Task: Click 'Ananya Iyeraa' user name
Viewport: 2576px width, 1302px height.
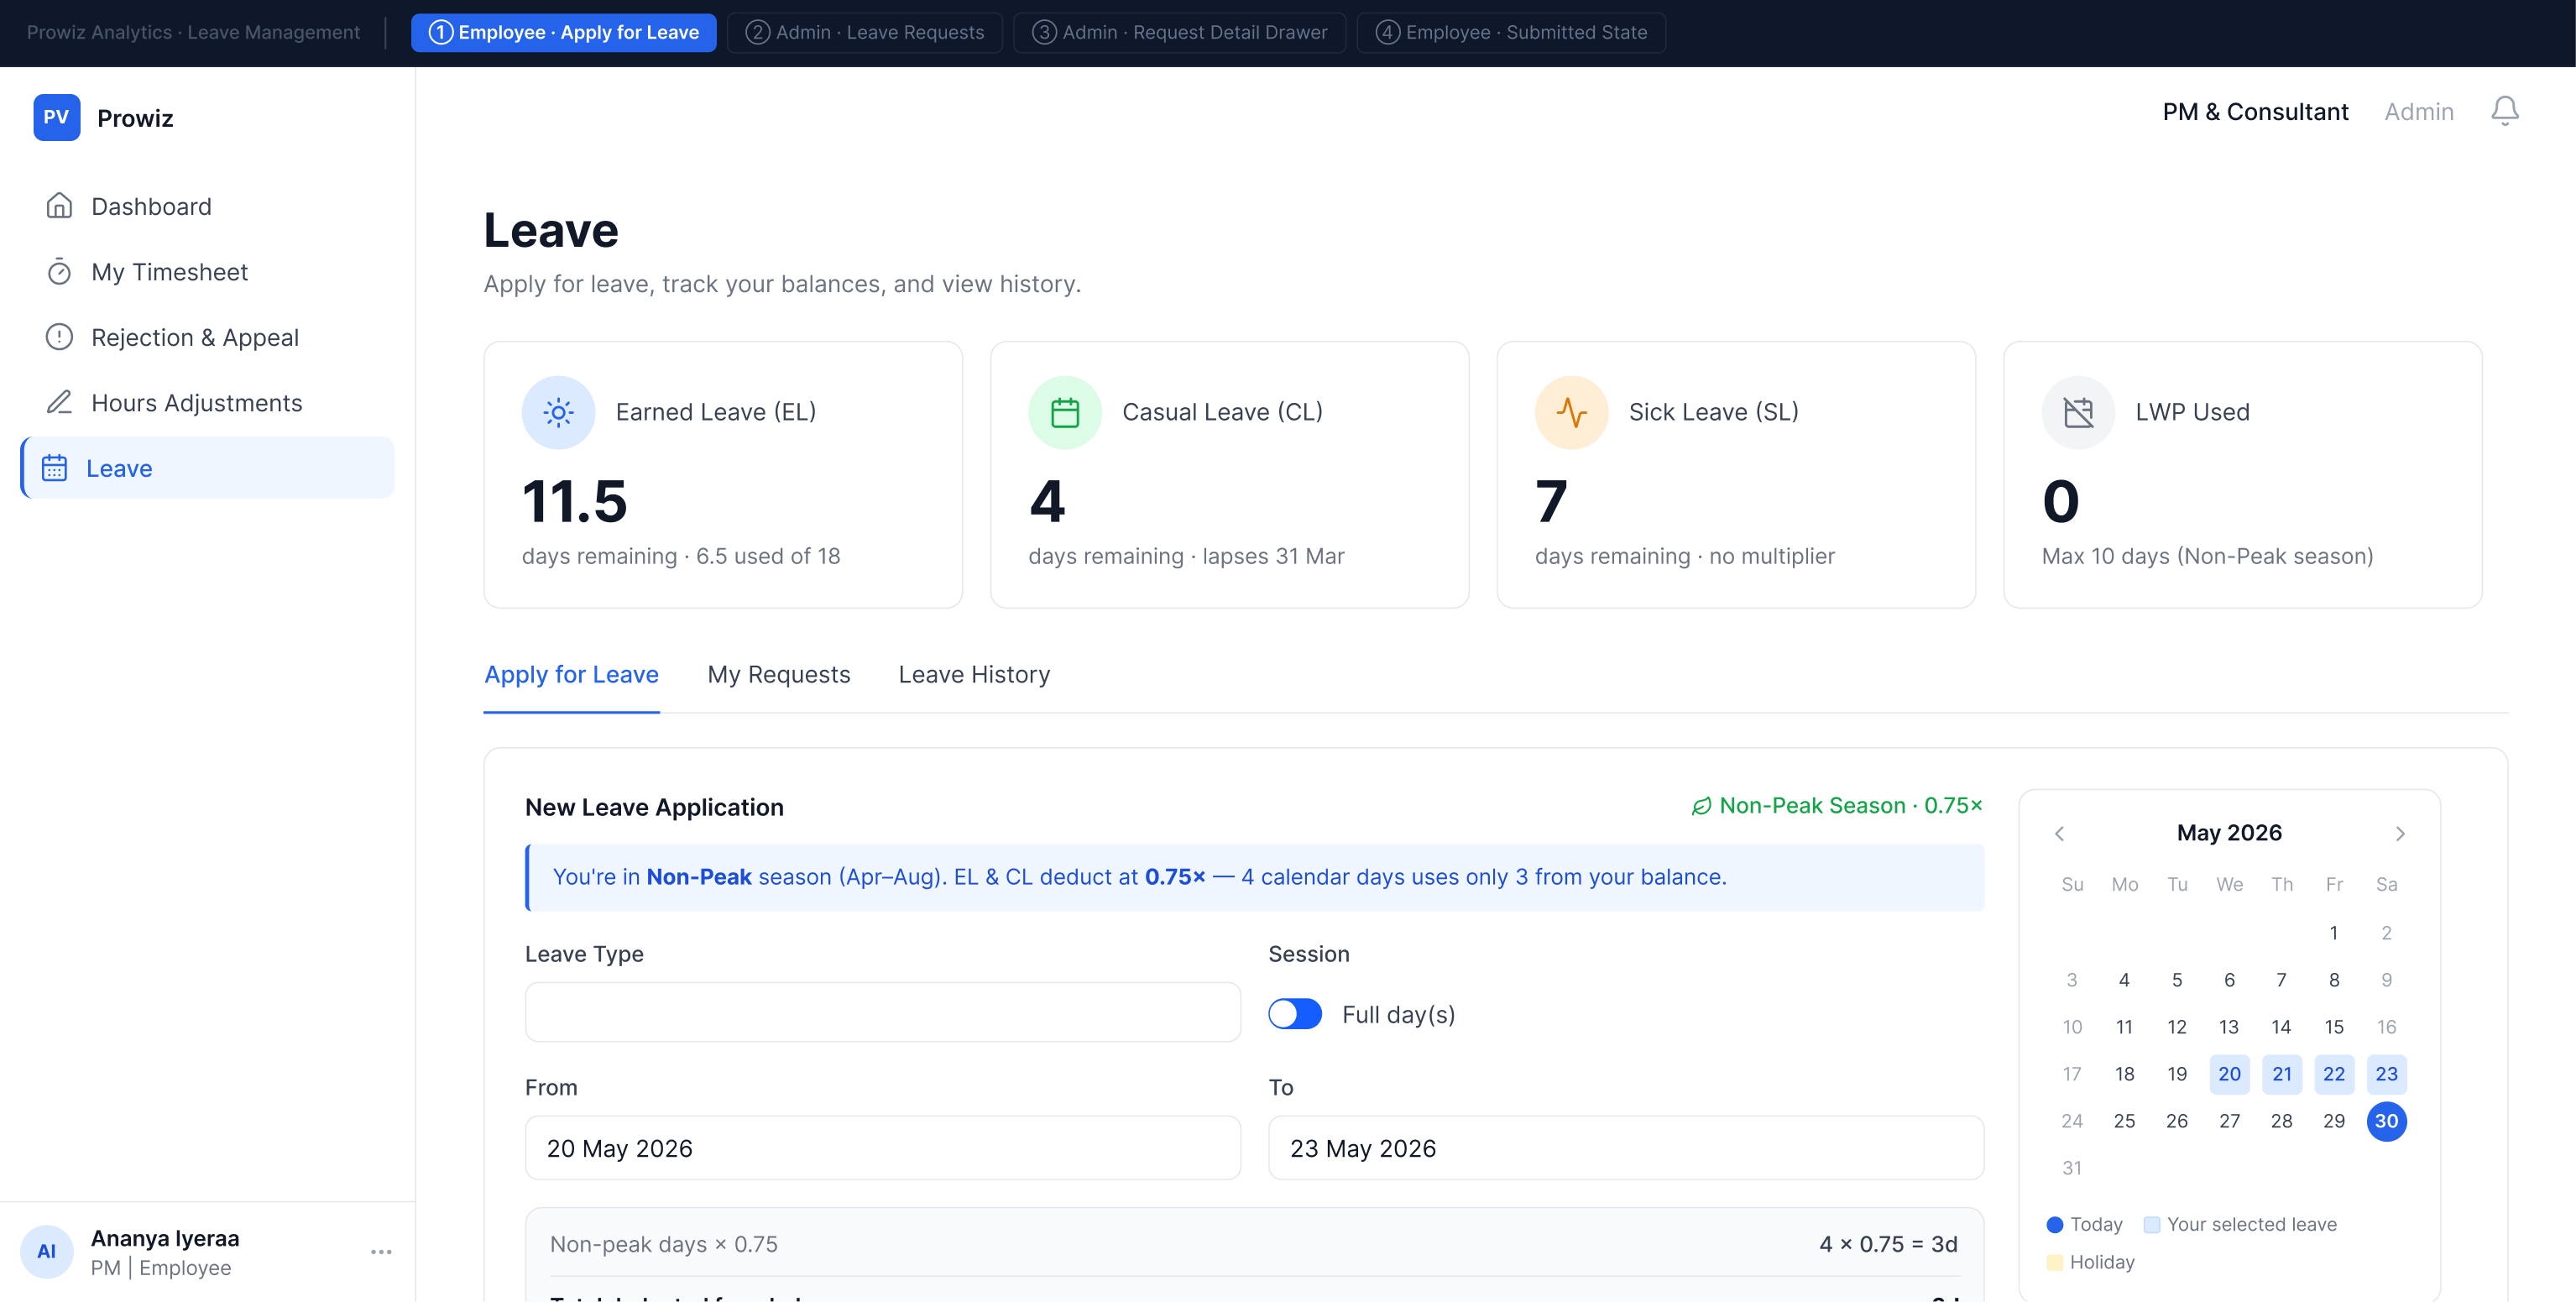Action: click(x=165, y=1238)
